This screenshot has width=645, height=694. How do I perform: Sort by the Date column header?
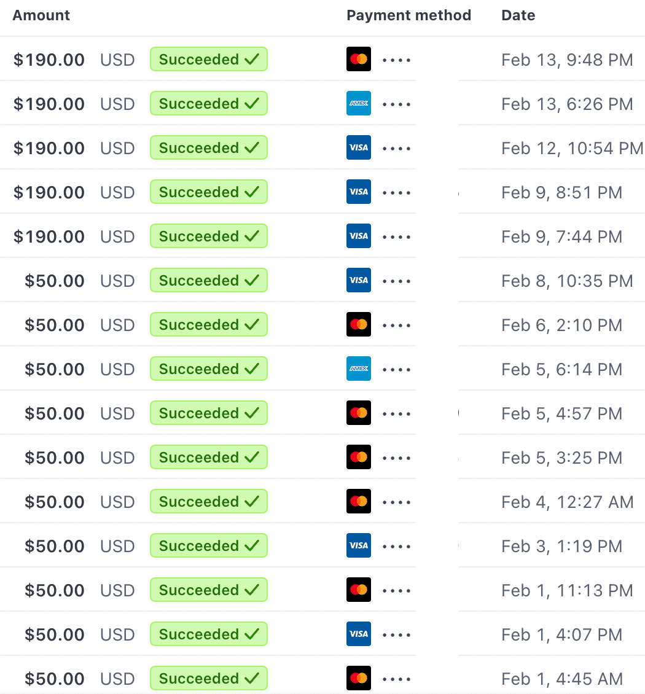point(518,15)
